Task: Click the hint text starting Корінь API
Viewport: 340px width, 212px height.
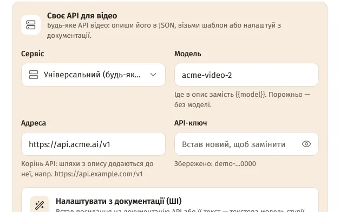Action: click(87, 169)
